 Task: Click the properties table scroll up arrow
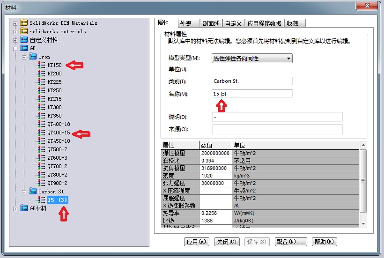pos(363,146)
